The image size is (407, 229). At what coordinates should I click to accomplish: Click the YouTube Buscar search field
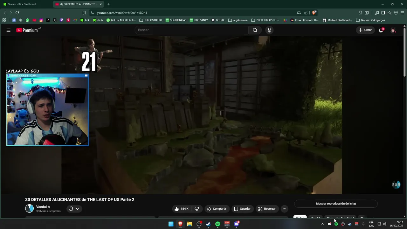[x=191, y=30]
